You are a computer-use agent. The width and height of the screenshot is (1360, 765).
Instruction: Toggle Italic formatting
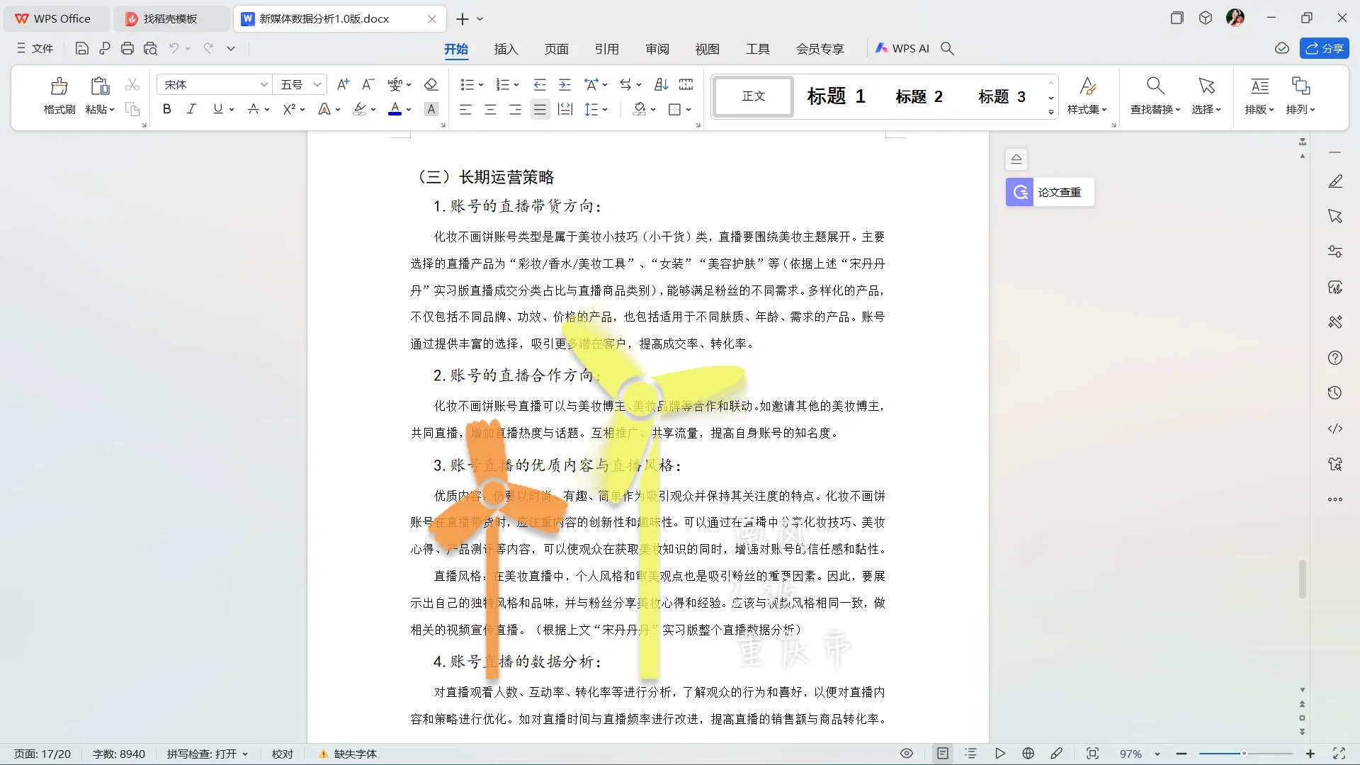pyautogui.click(x=191, y=109)
